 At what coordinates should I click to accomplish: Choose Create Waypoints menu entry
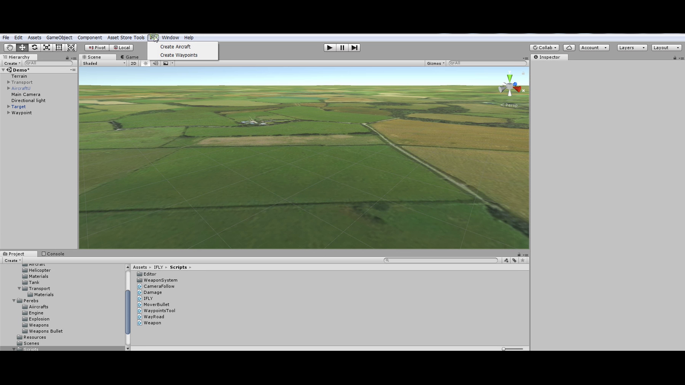[x=179, y=55]
